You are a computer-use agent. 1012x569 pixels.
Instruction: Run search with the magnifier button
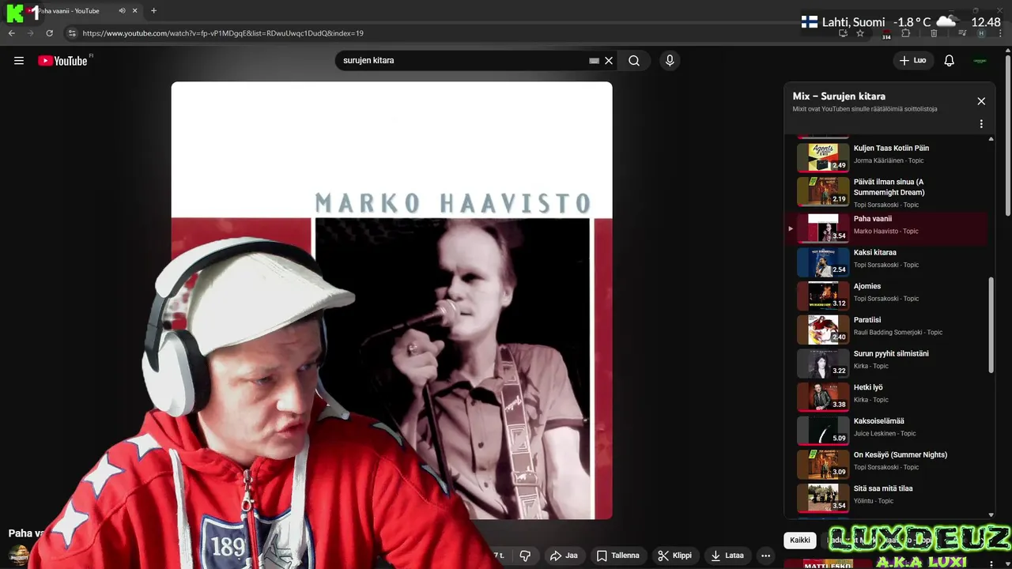634,61
